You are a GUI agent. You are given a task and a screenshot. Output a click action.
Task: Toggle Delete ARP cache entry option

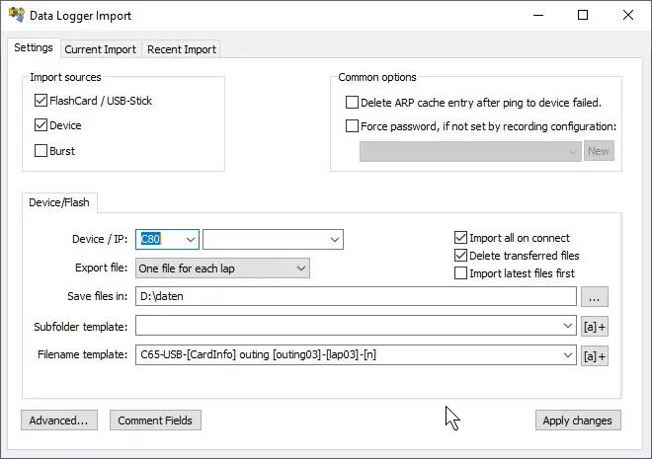pyautogui.click(x=353, y=103)
